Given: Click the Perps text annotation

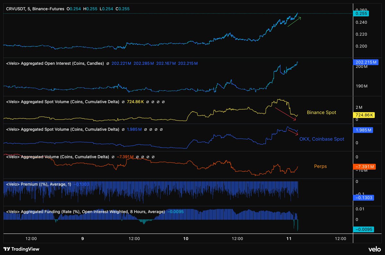Looking at the screenshot, I should coord(320,166).
